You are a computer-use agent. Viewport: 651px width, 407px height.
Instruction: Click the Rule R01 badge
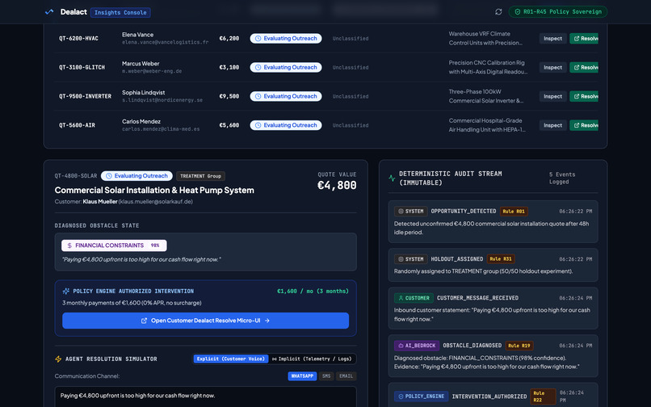pos(514,212)
